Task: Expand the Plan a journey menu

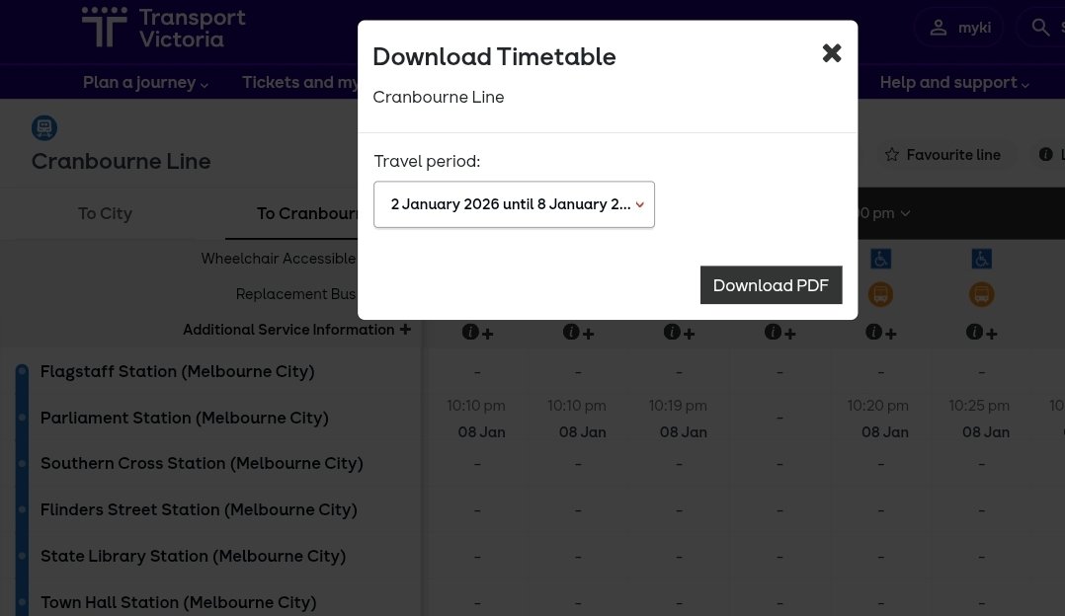Action: pyautogui.click(x=145, y=83)
